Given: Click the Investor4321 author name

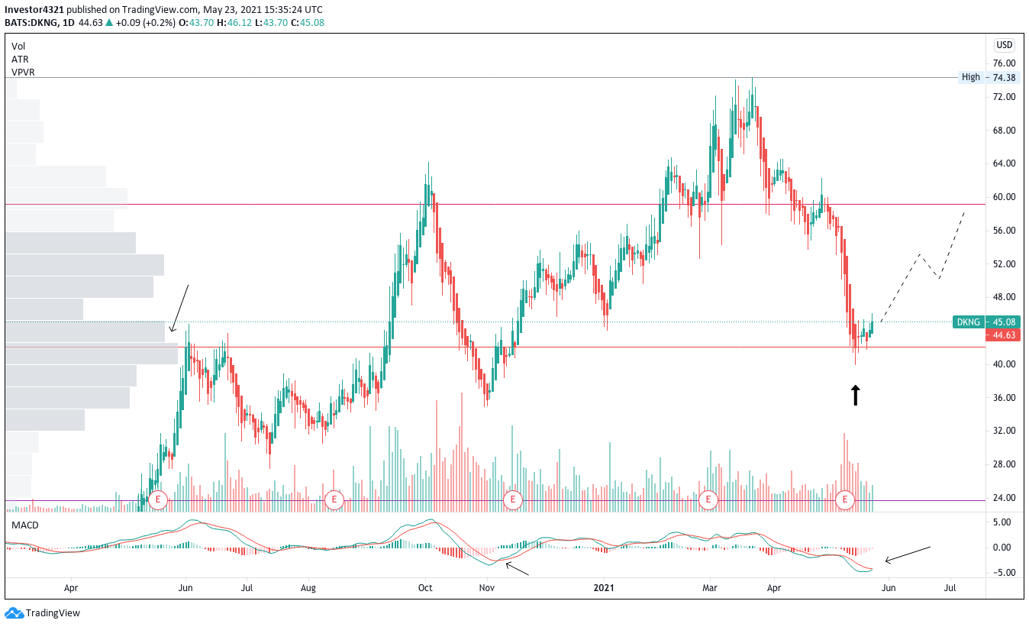Looking at the screenshot, I should 34,10.
